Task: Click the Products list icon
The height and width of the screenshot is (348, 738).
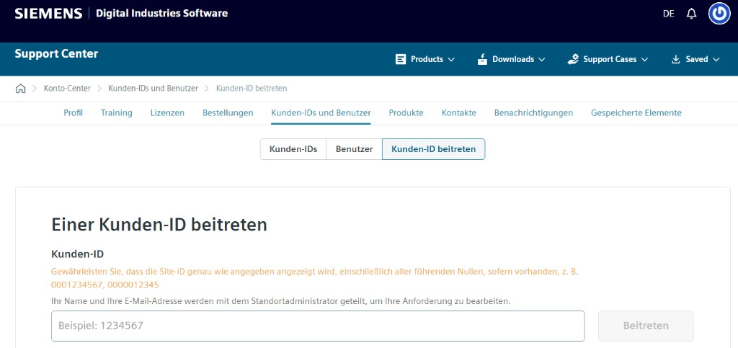Action: tap(401, 59)
